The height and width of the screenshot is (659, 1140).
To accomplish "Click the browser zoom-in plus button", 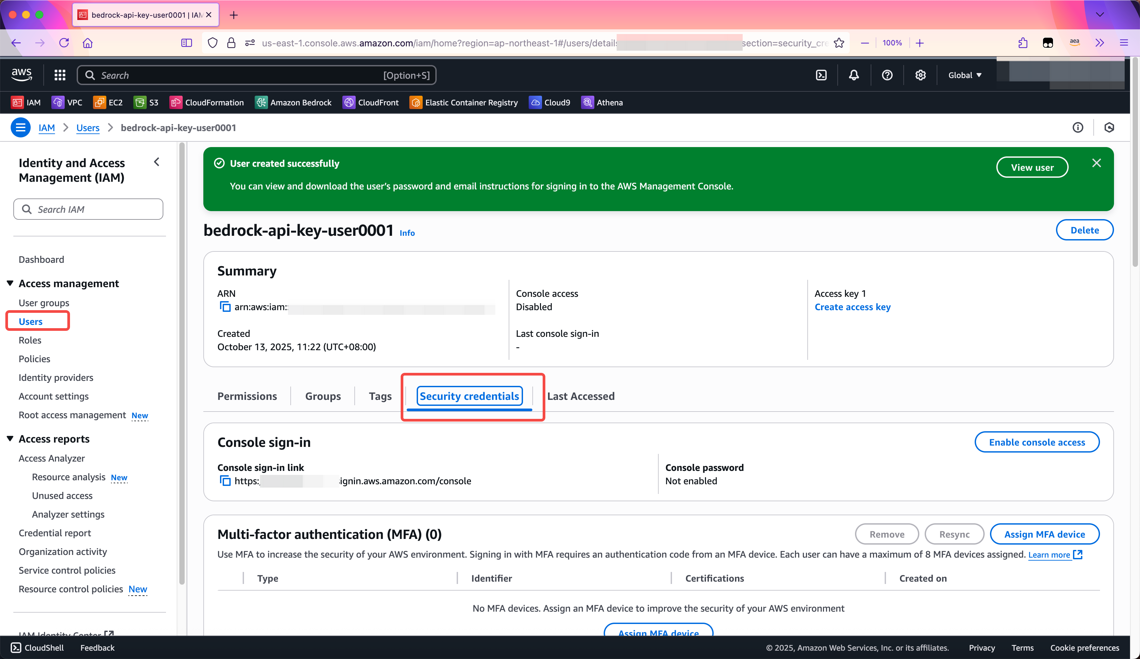I will 920,43.
